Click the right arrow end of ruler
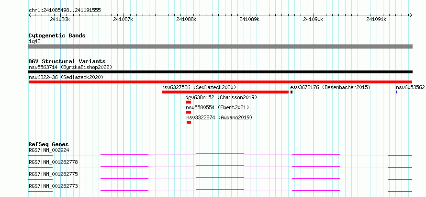This screenshot has height=197, width=426. pos(411,15)
